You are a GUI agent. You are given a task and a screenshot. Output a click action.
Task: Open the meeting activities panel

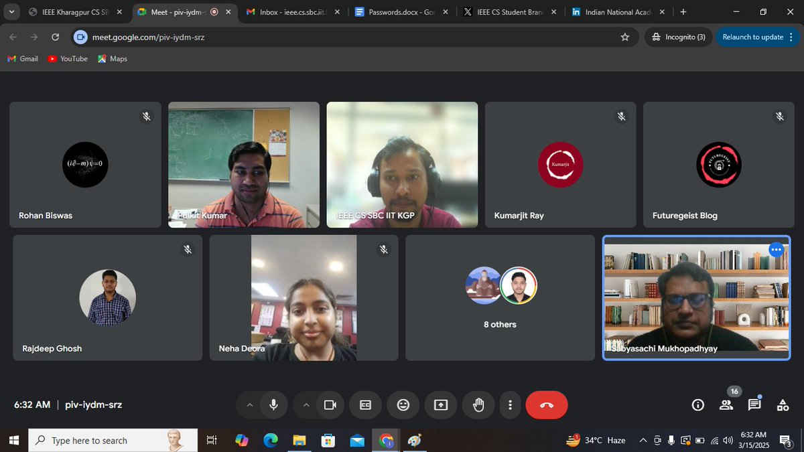click(783, 405)
